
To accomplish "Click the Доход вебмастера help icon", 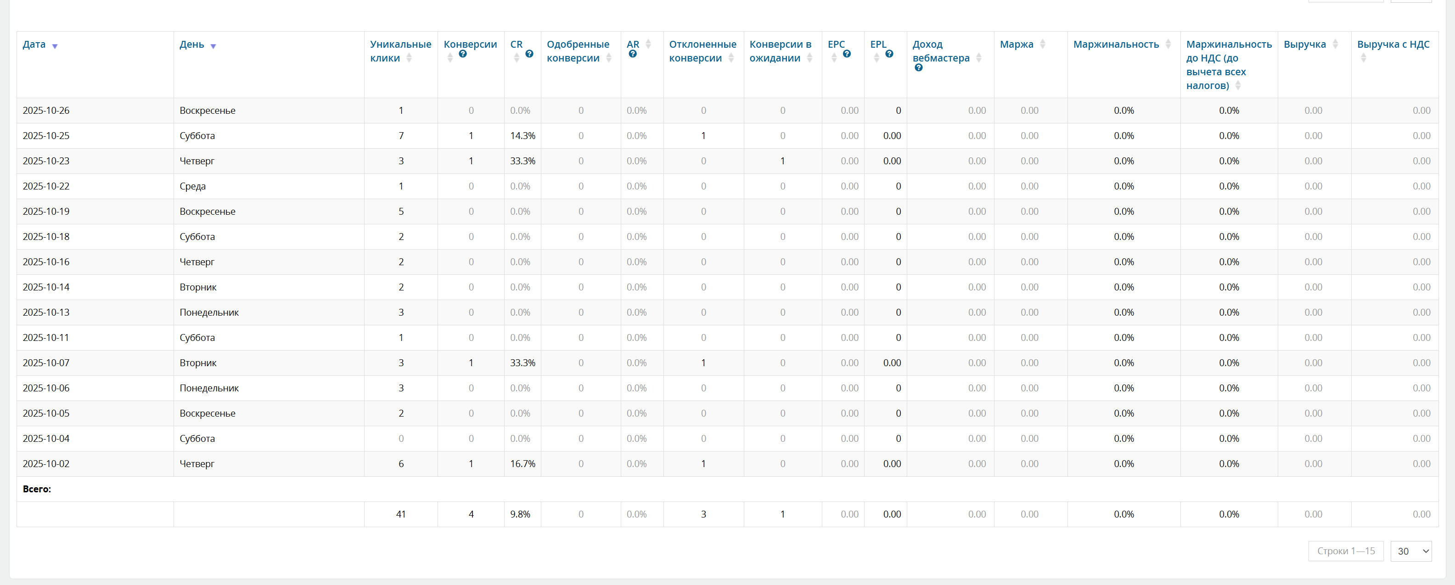I will 918,68.
